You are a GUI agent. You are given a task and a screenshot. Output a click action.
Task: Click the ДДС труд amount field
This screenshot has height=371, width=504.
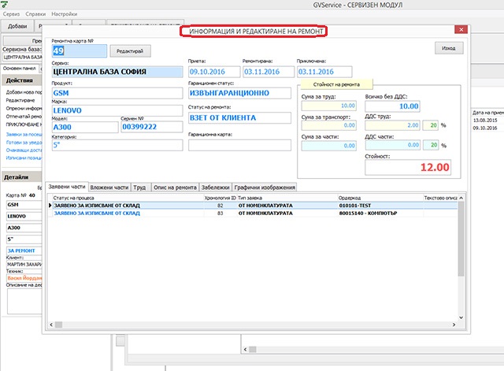392,125
